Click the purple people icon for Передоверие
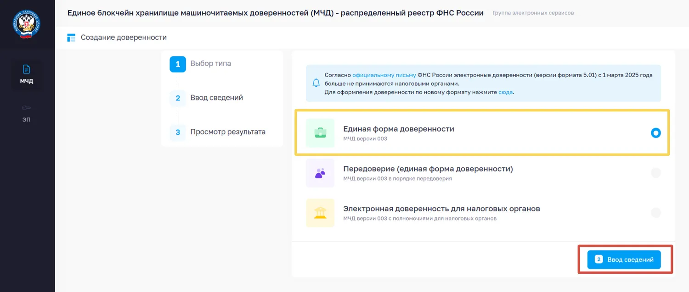 pos(320,173)
